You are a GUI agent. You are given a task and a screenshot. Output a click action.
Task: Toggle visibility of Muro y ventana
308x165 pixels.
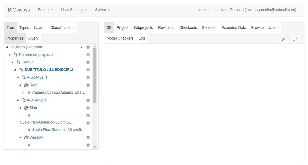tap(88, 47)
